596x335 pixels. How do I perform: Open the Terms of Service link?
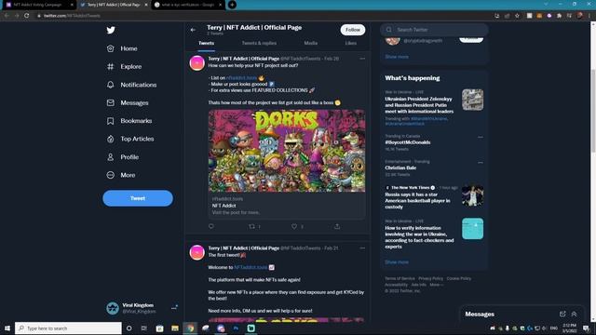coord(400,278)
